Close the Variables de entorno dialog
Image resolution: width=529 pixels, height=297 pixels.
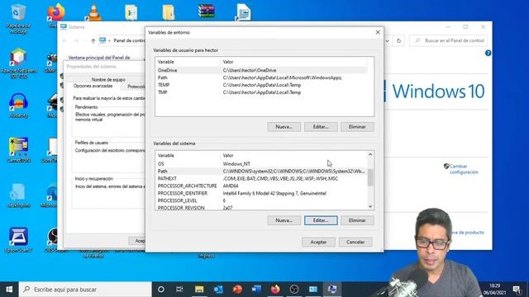coord(378,32)
